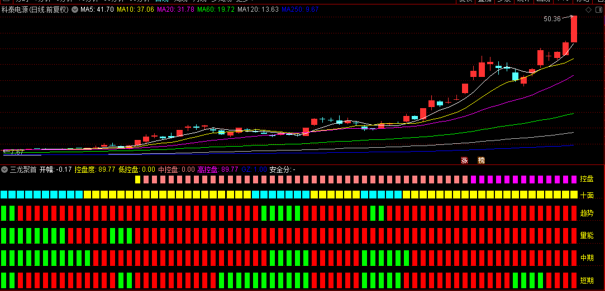Click the MA20: 31.78 label

(x=176, y=9)
